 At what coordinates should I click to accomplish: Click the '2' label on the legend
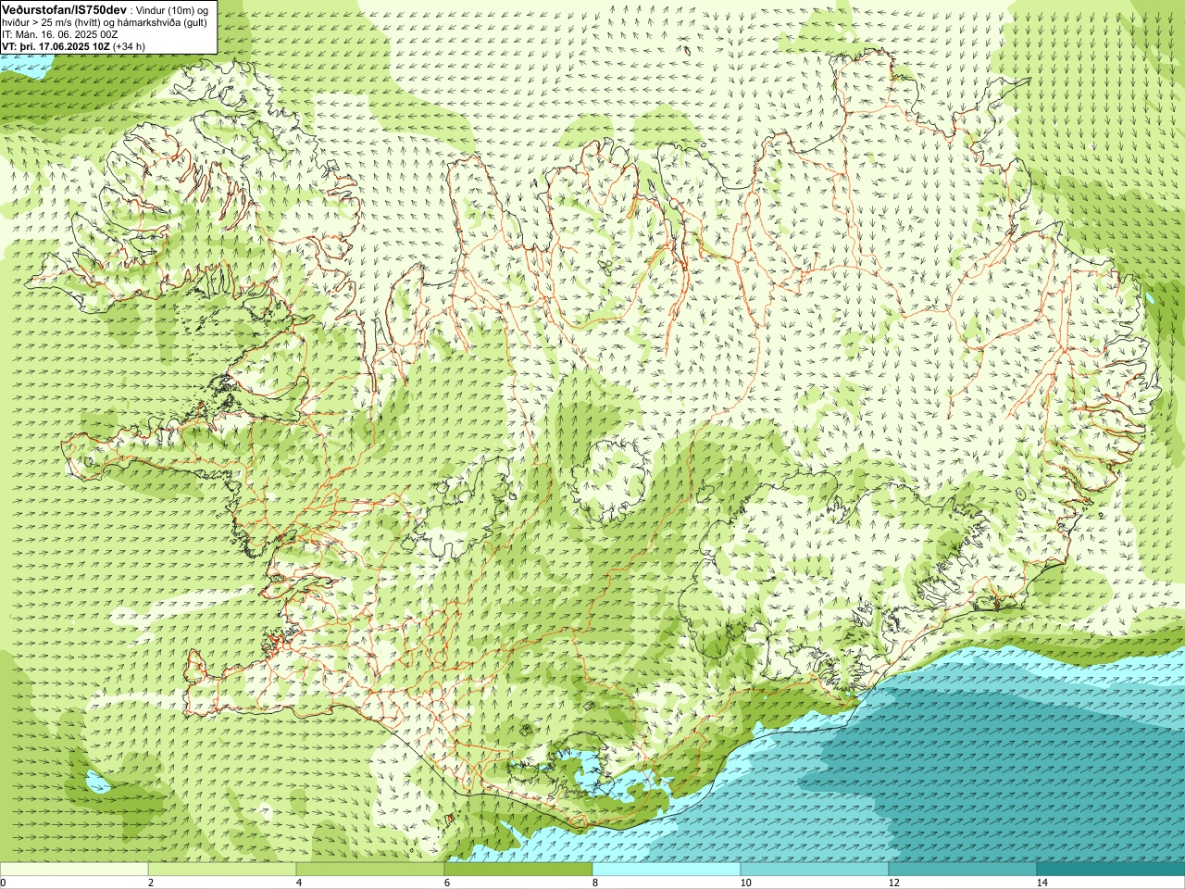click(x=151, y=883)
